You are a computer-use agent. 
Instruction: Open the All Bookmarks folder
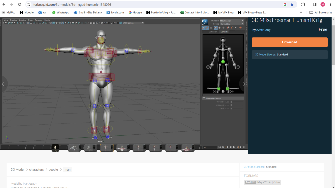pos(321,12)
